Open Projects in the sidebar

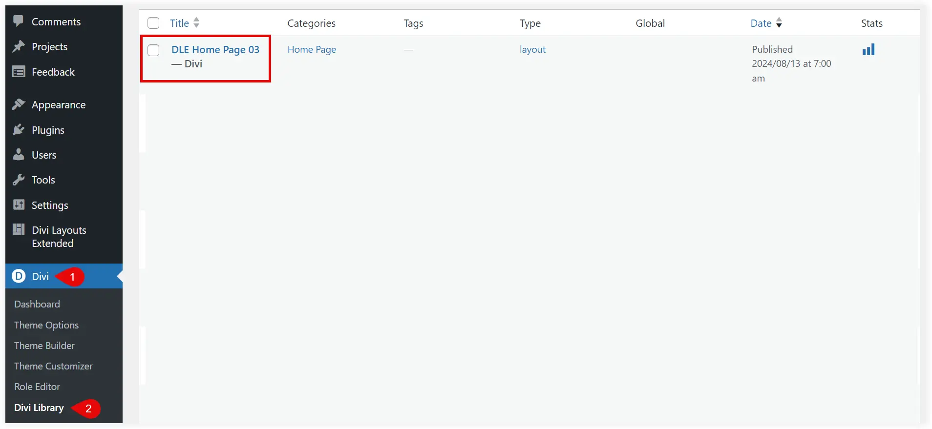(x=49, y=46)
